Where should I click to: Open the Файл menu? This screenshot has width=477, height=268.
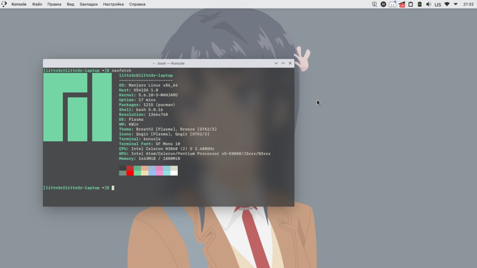tap(37, 4)
